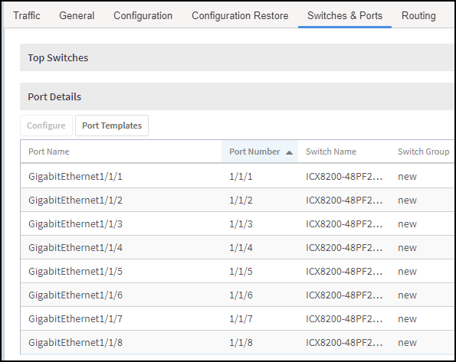Open the Routing tab
456x362 pixels.
pyautogui.click(x=418, y=15)
